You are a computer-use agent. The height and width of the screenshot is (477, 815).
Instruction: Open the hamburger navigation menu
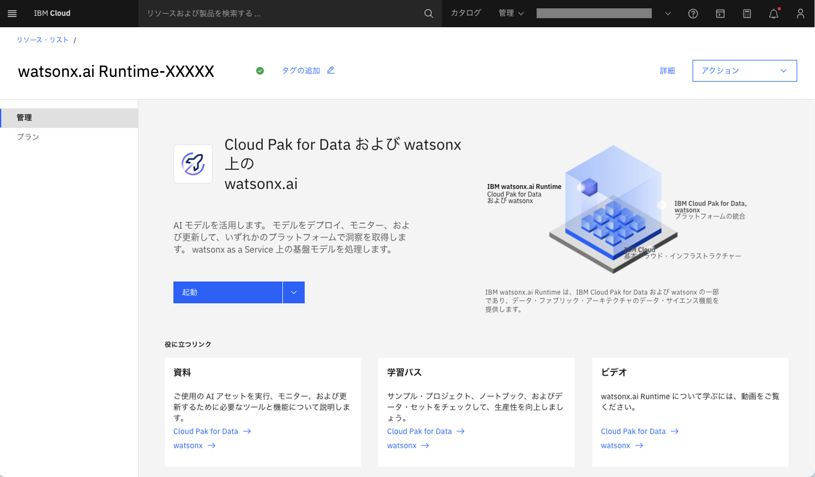pyautogui.click(x=12, y=14)
